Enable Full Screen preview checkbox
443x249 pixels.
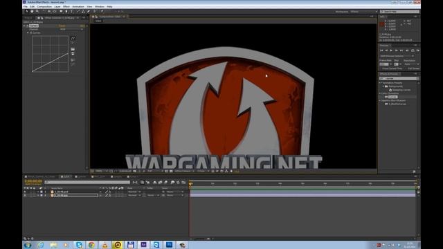coord(406,68)
